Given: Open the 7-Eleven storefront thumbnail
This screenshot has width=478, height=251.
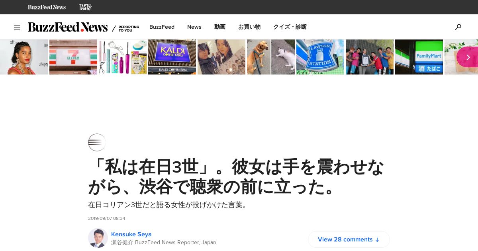Looking at the screenshot, I should (x=73, y=57).
